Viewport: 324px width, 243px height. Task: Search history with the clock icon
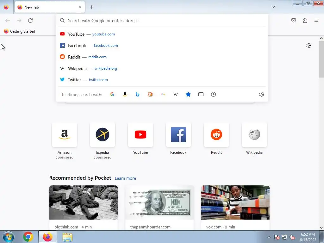click(x=214, y=94)
